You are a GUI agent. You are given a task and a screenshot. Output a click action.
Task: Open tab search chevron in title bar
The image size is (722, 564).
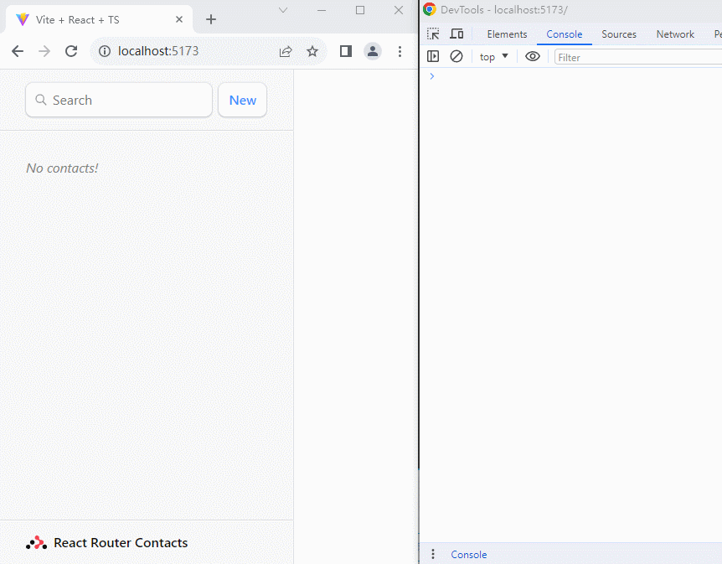pyautogui.click(x=283, y=10)
